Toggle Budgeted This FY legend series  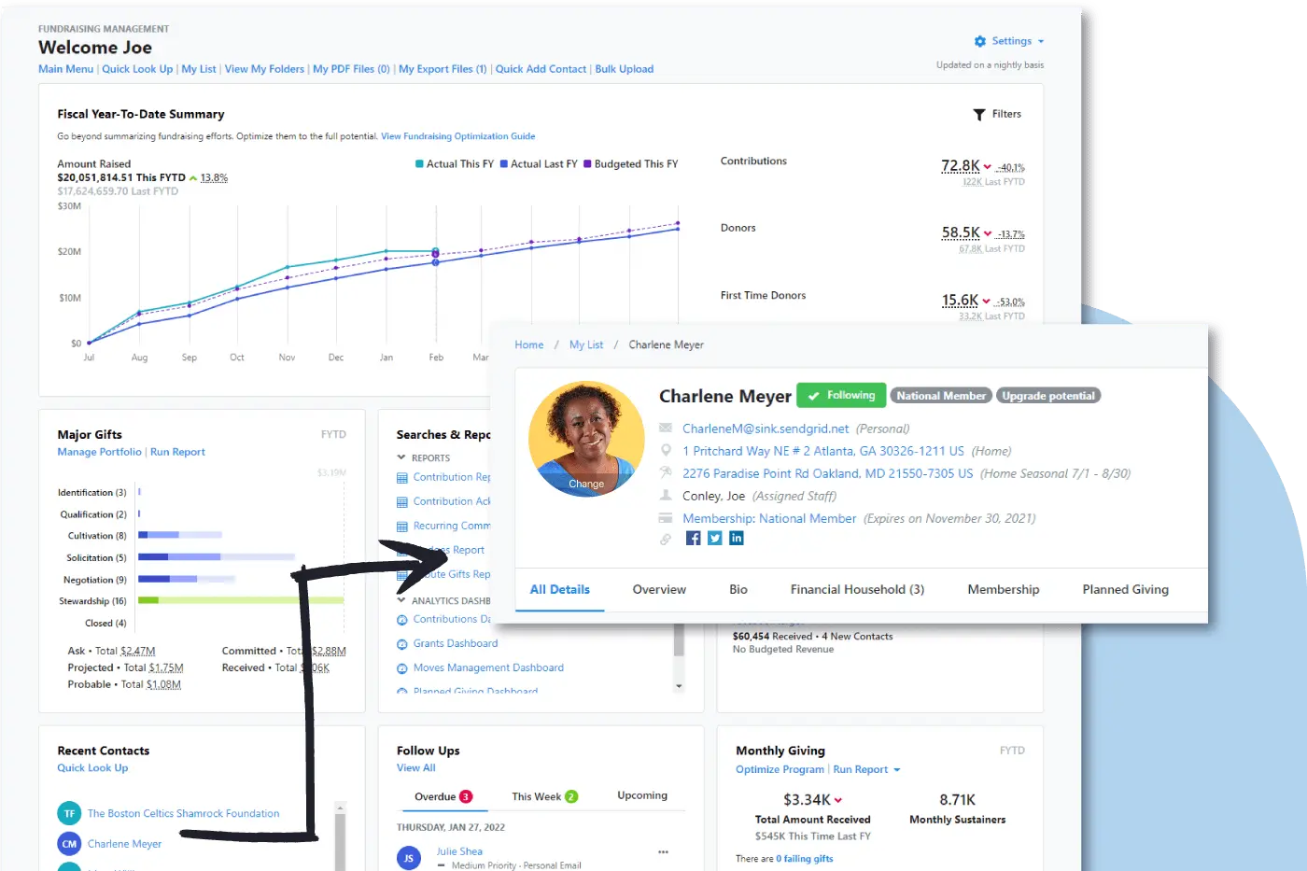(631, 164)
